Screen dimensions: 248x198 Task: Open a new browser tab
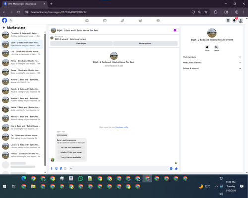click(51, 4)
